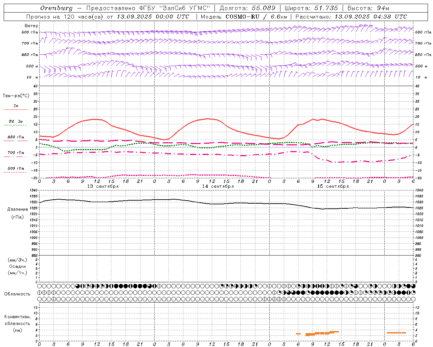
Task: Click "Рассчитано: 13.09.2025 04:38 UTC" text
Action: (351, 17)
